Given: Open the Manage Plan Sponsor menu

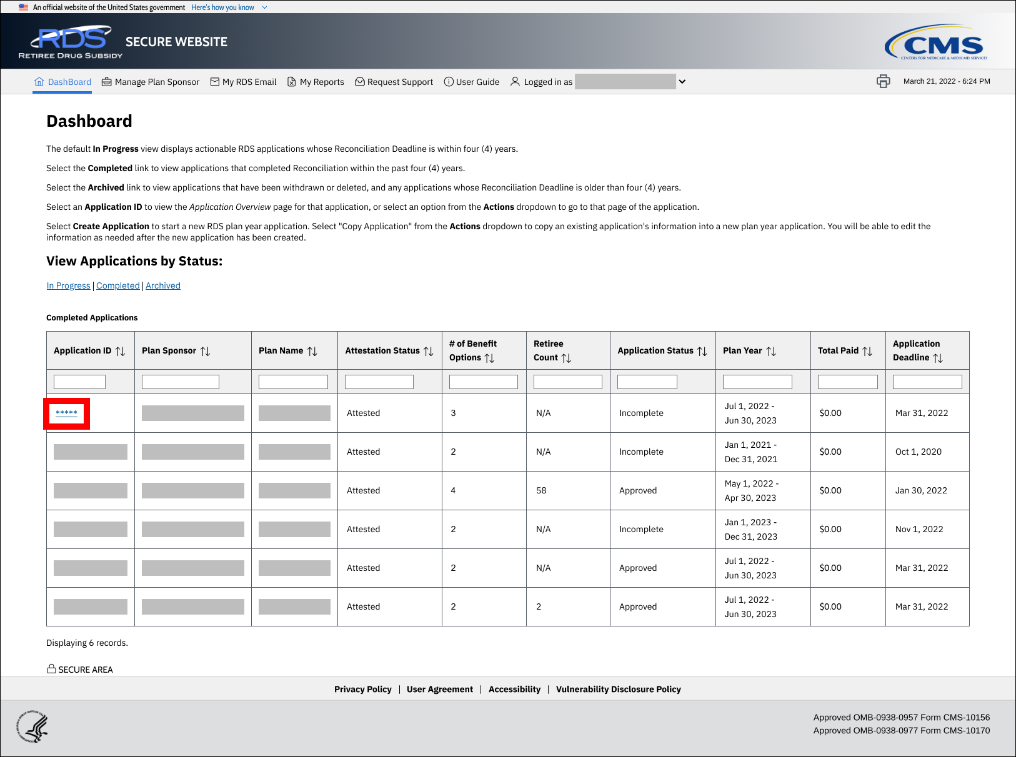Looking at the screenshot, I should pos(151,82).
